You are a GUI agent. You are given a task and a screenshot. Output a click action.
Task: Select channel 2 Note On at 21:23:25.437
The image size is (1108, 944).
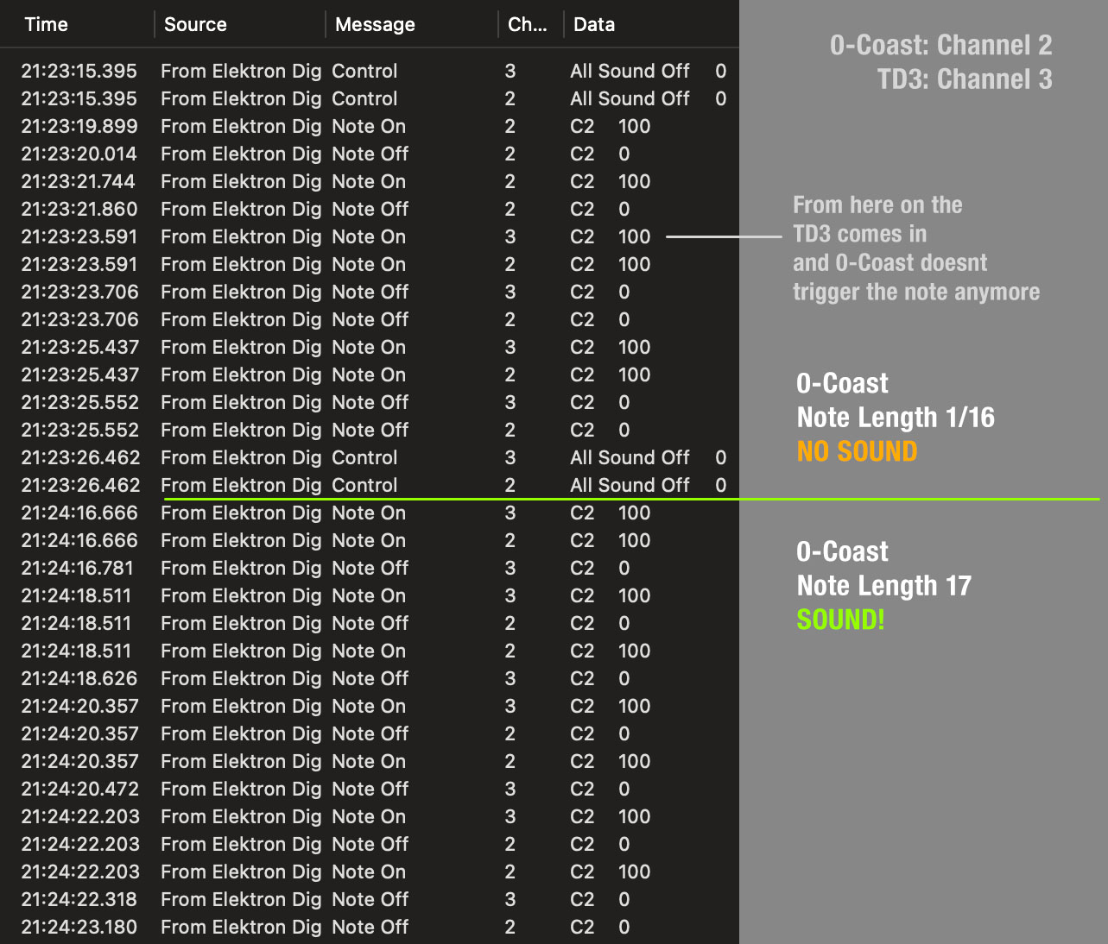369,374
